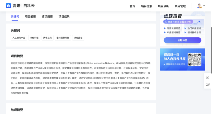
Task: Click the 演化格局 keyword tag
Action: (x=47, y=38)
